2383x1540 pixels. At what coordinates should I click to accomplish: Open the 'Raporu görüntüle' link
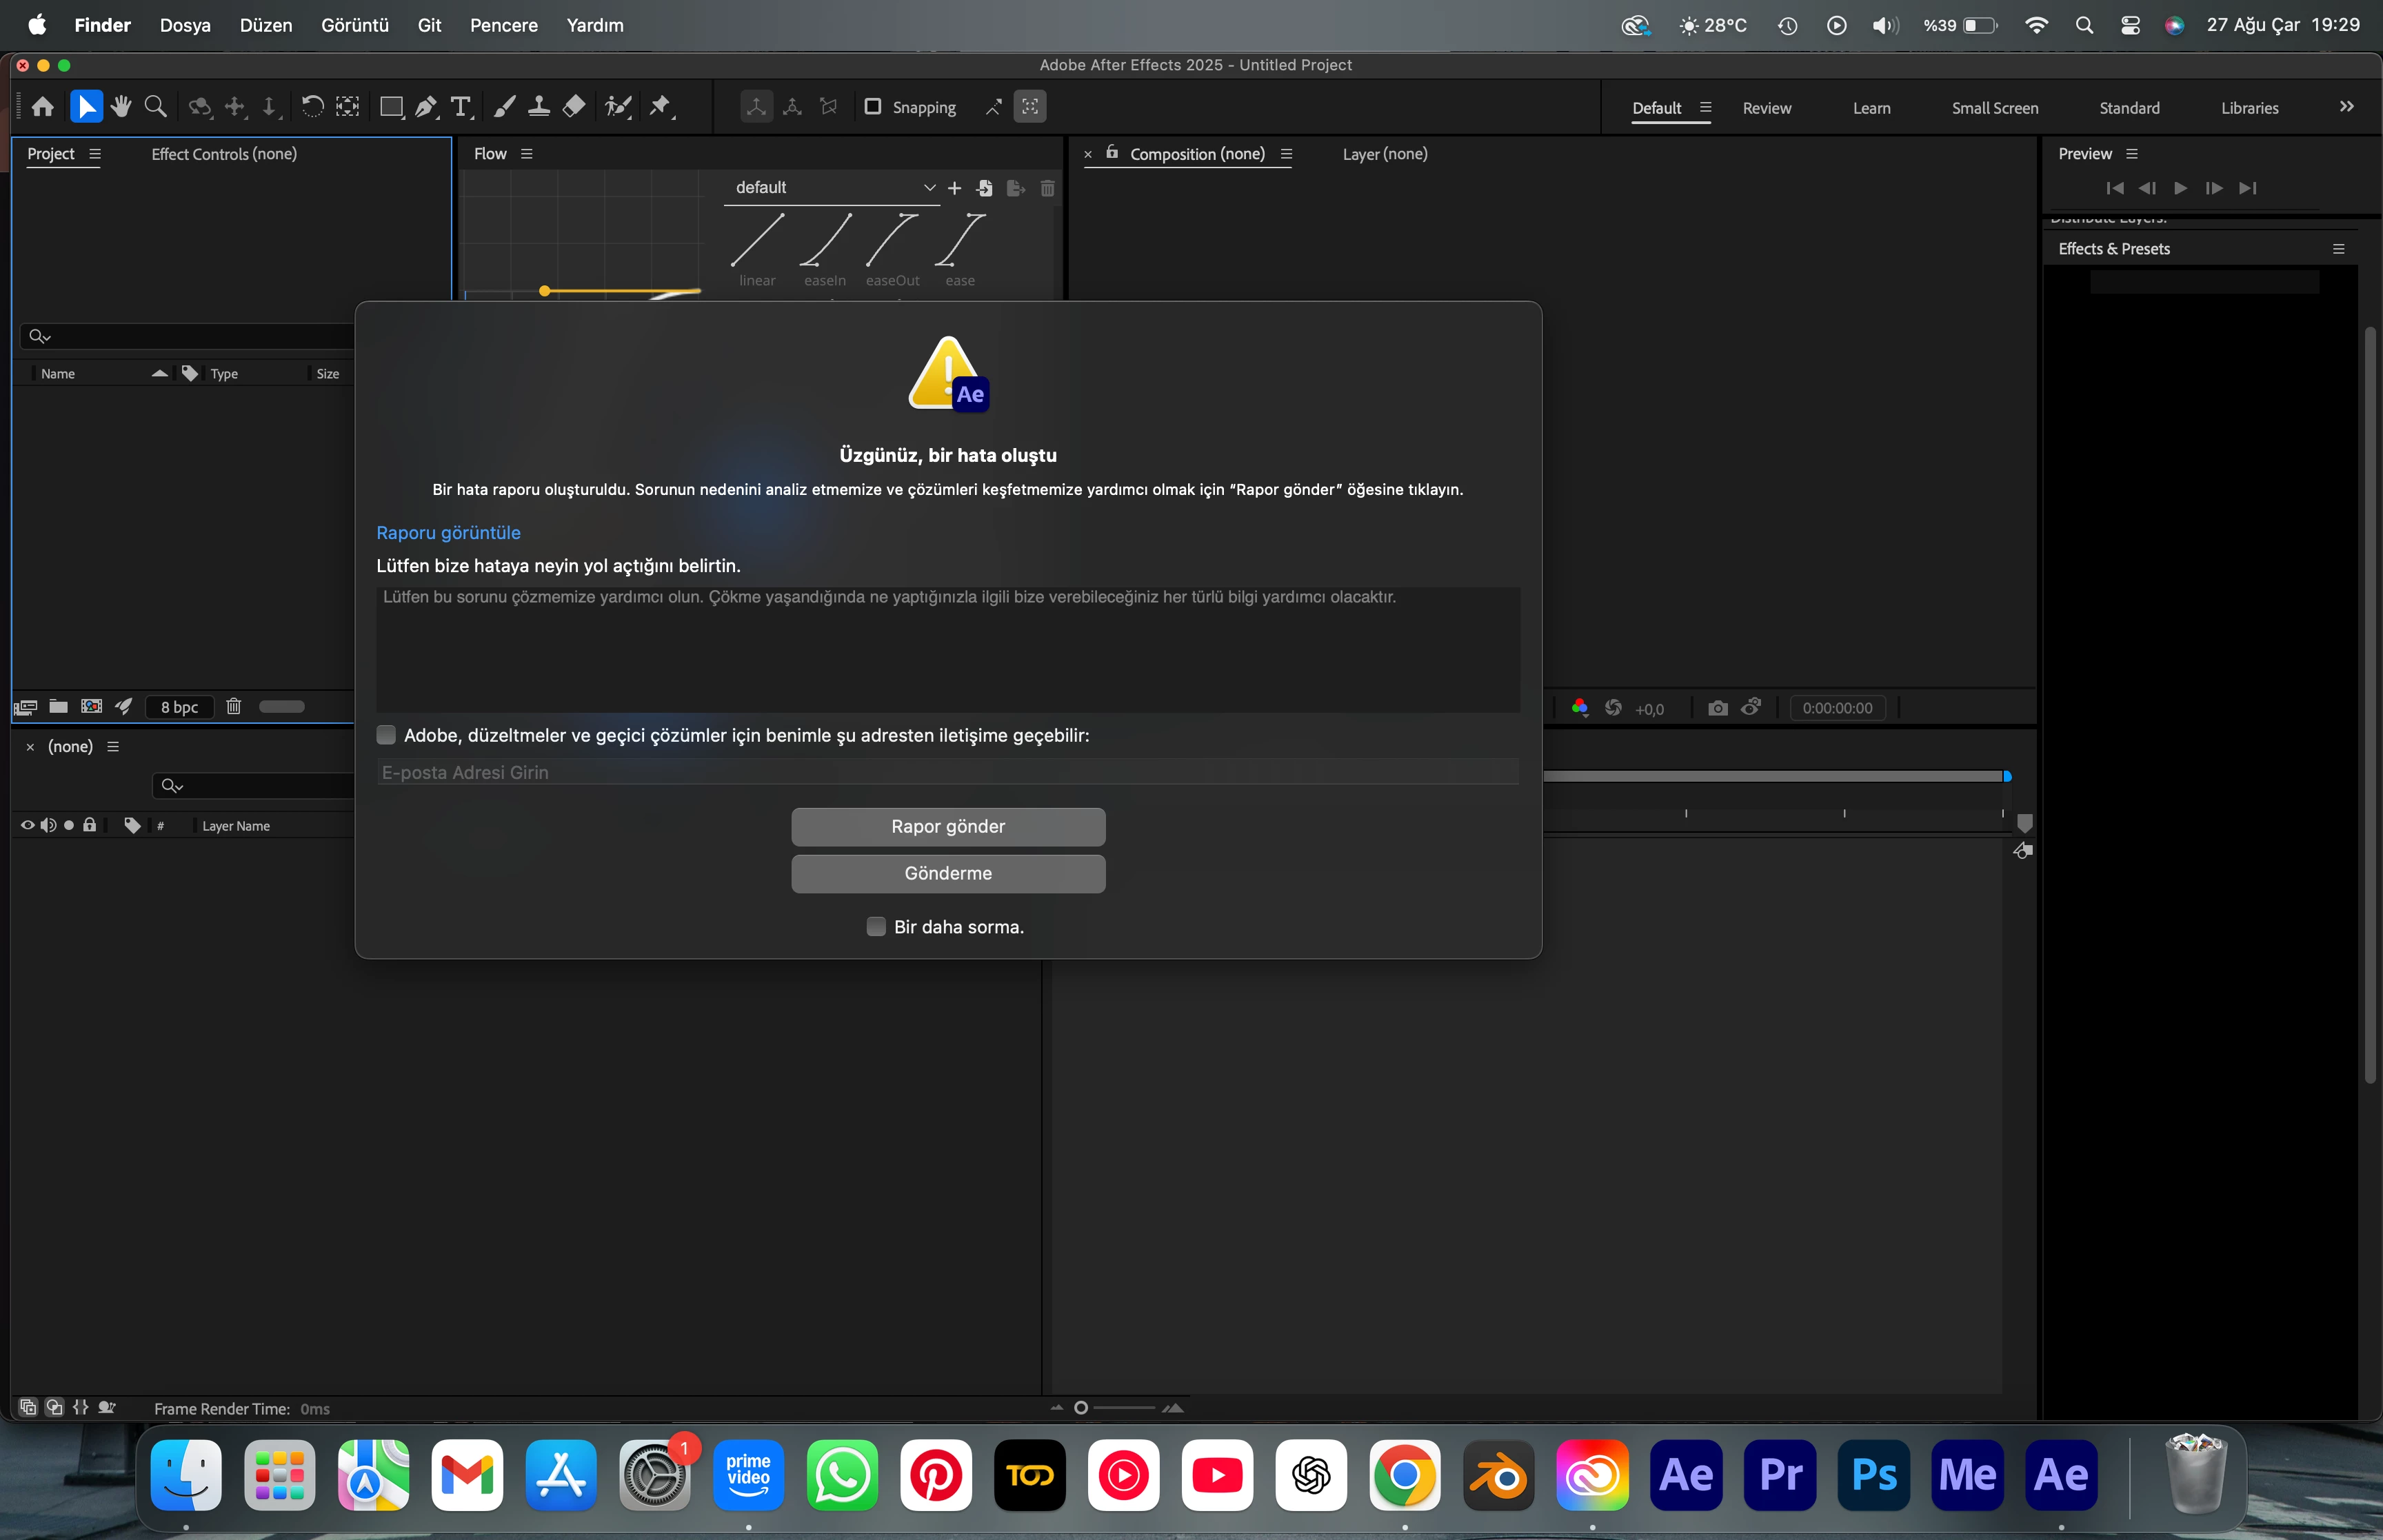(x=448, y=533)
